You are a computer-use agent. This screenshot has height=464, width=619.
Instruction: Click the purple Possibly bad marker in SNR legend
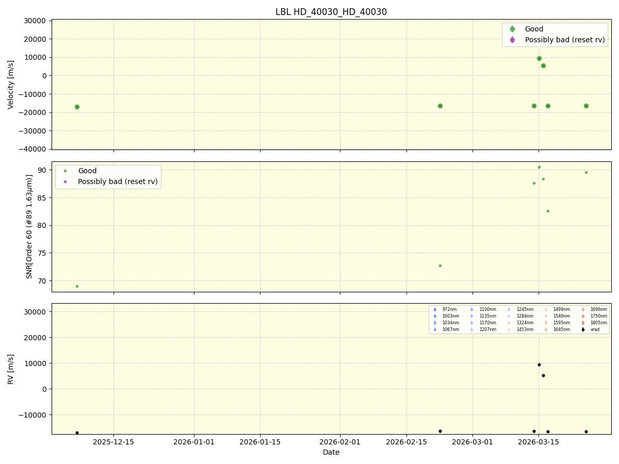[x=65, y=181]
